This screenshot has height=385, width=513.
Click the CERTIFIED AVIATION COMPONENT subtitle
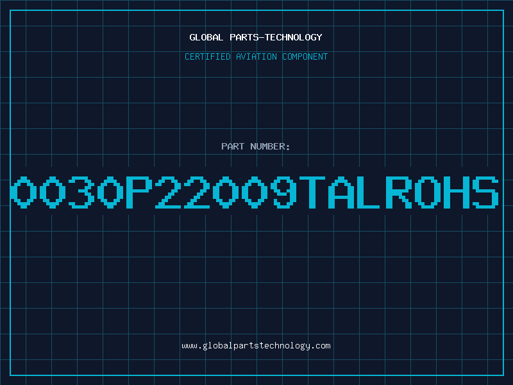256,56
